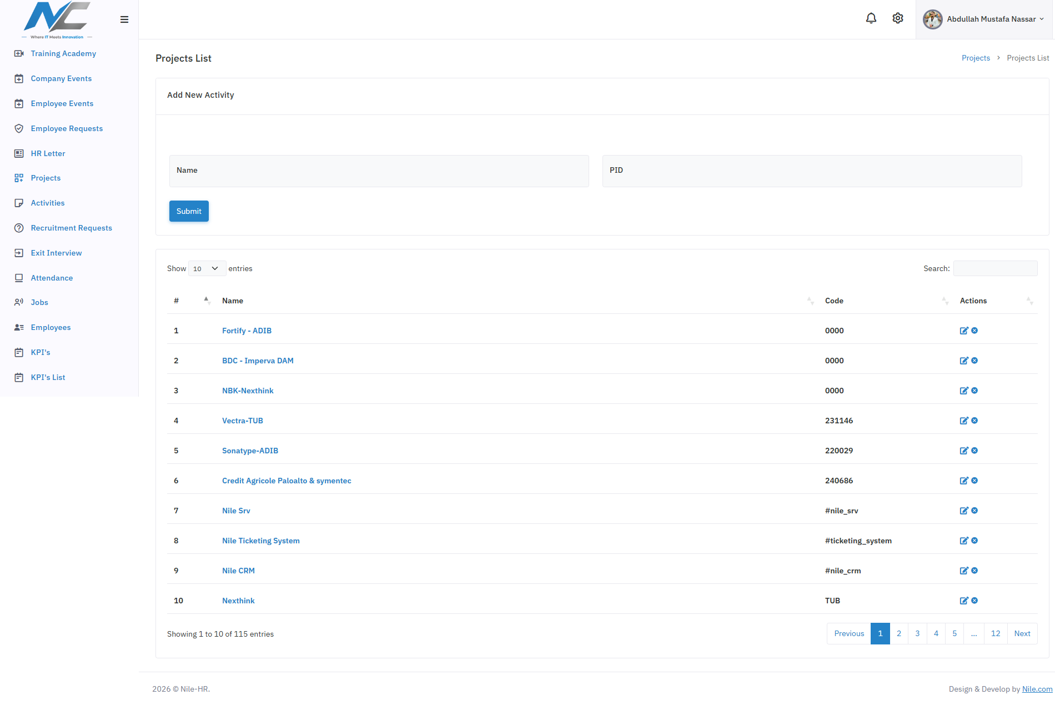
Task: Edit the Nile Srv project
Action: coord(964,511)
